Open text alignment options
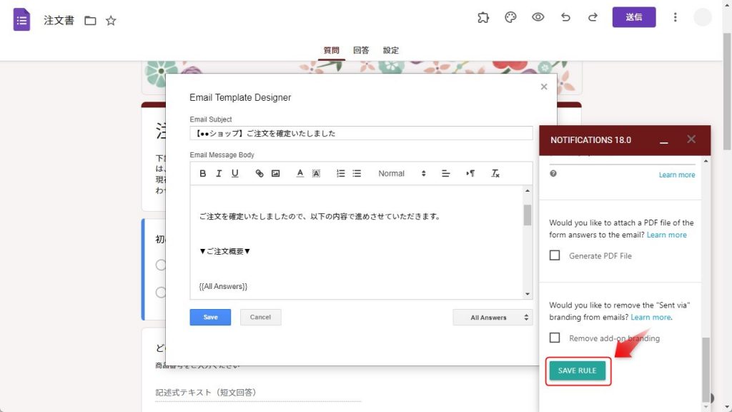732x412 pixels. click(x=445, y=173)
